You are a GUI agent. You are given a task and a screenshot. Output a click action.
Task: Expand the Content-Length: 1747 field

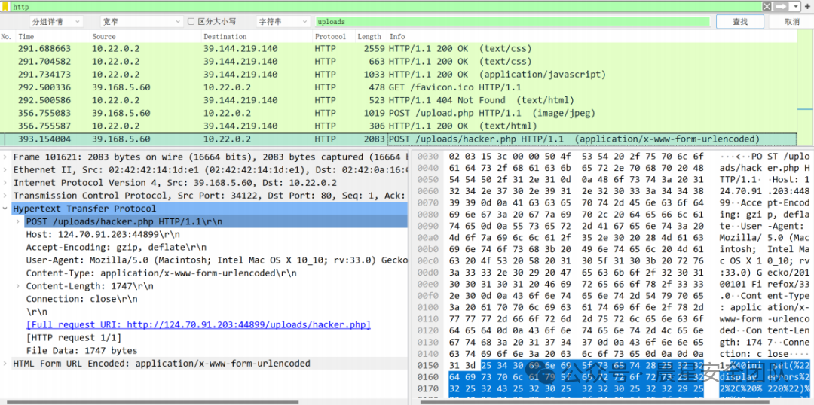(x=19, y=286)
